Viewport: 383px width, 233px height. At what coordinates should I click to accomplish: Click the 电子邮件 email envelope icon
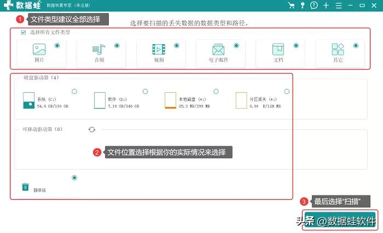coord(218,51)
